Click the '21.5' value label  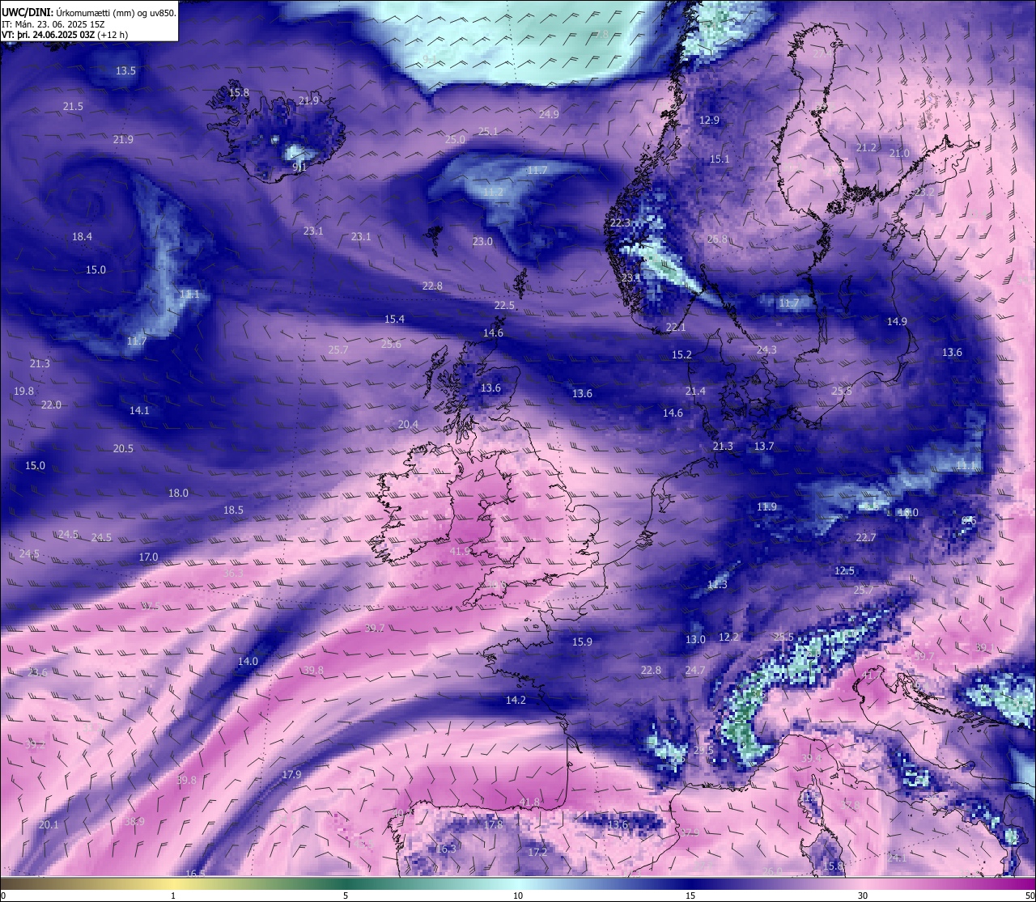pos(73,107)
